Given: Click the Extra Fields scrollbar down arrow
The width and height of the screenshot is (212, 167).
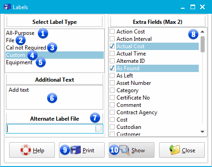Looking at the screenshot, I should (202, 132).
